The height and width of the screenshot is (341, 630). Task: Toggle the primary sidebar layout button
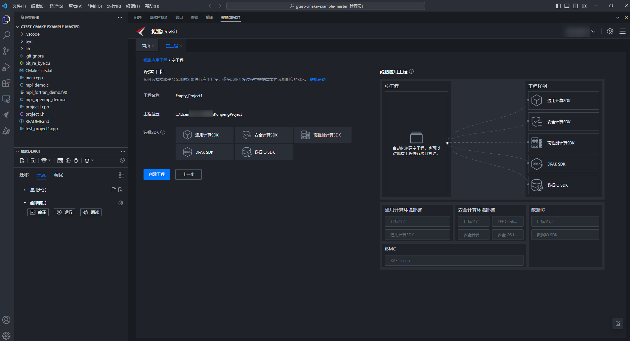point(558,6)
